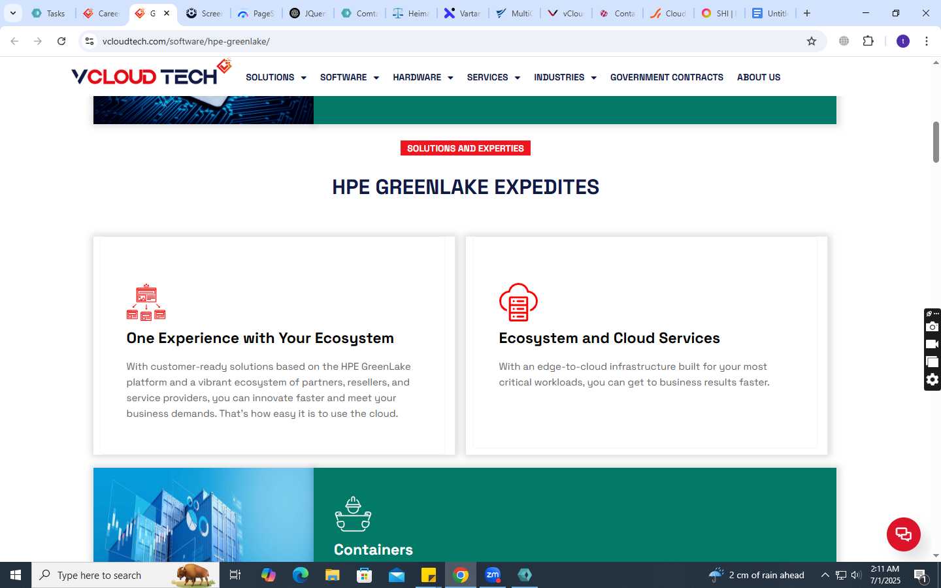Open the notification center icon
The height and width of the screenshot is (588, 941).
coord(921,576)
